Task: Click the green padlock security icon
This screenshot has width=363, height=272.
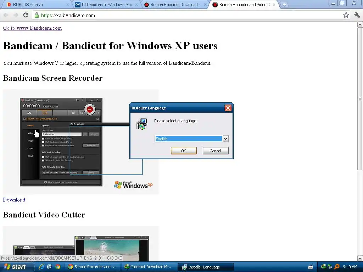Action: click(x=37, y=15)
